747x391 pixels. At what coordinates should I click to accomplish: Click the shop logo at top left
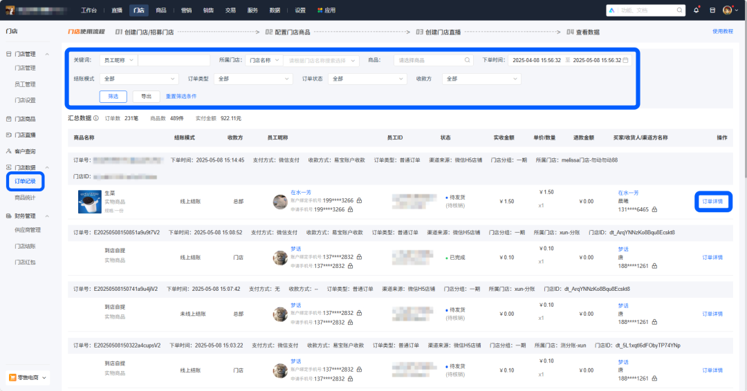10,10
